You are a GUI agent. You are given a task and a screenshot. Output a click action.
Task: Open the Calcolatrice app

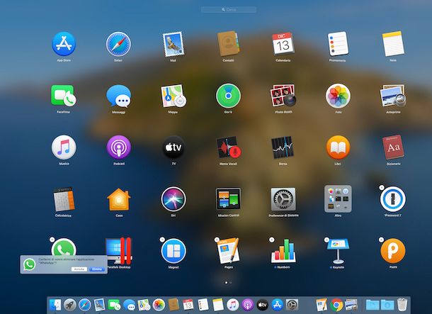click(x=64, y=199)
